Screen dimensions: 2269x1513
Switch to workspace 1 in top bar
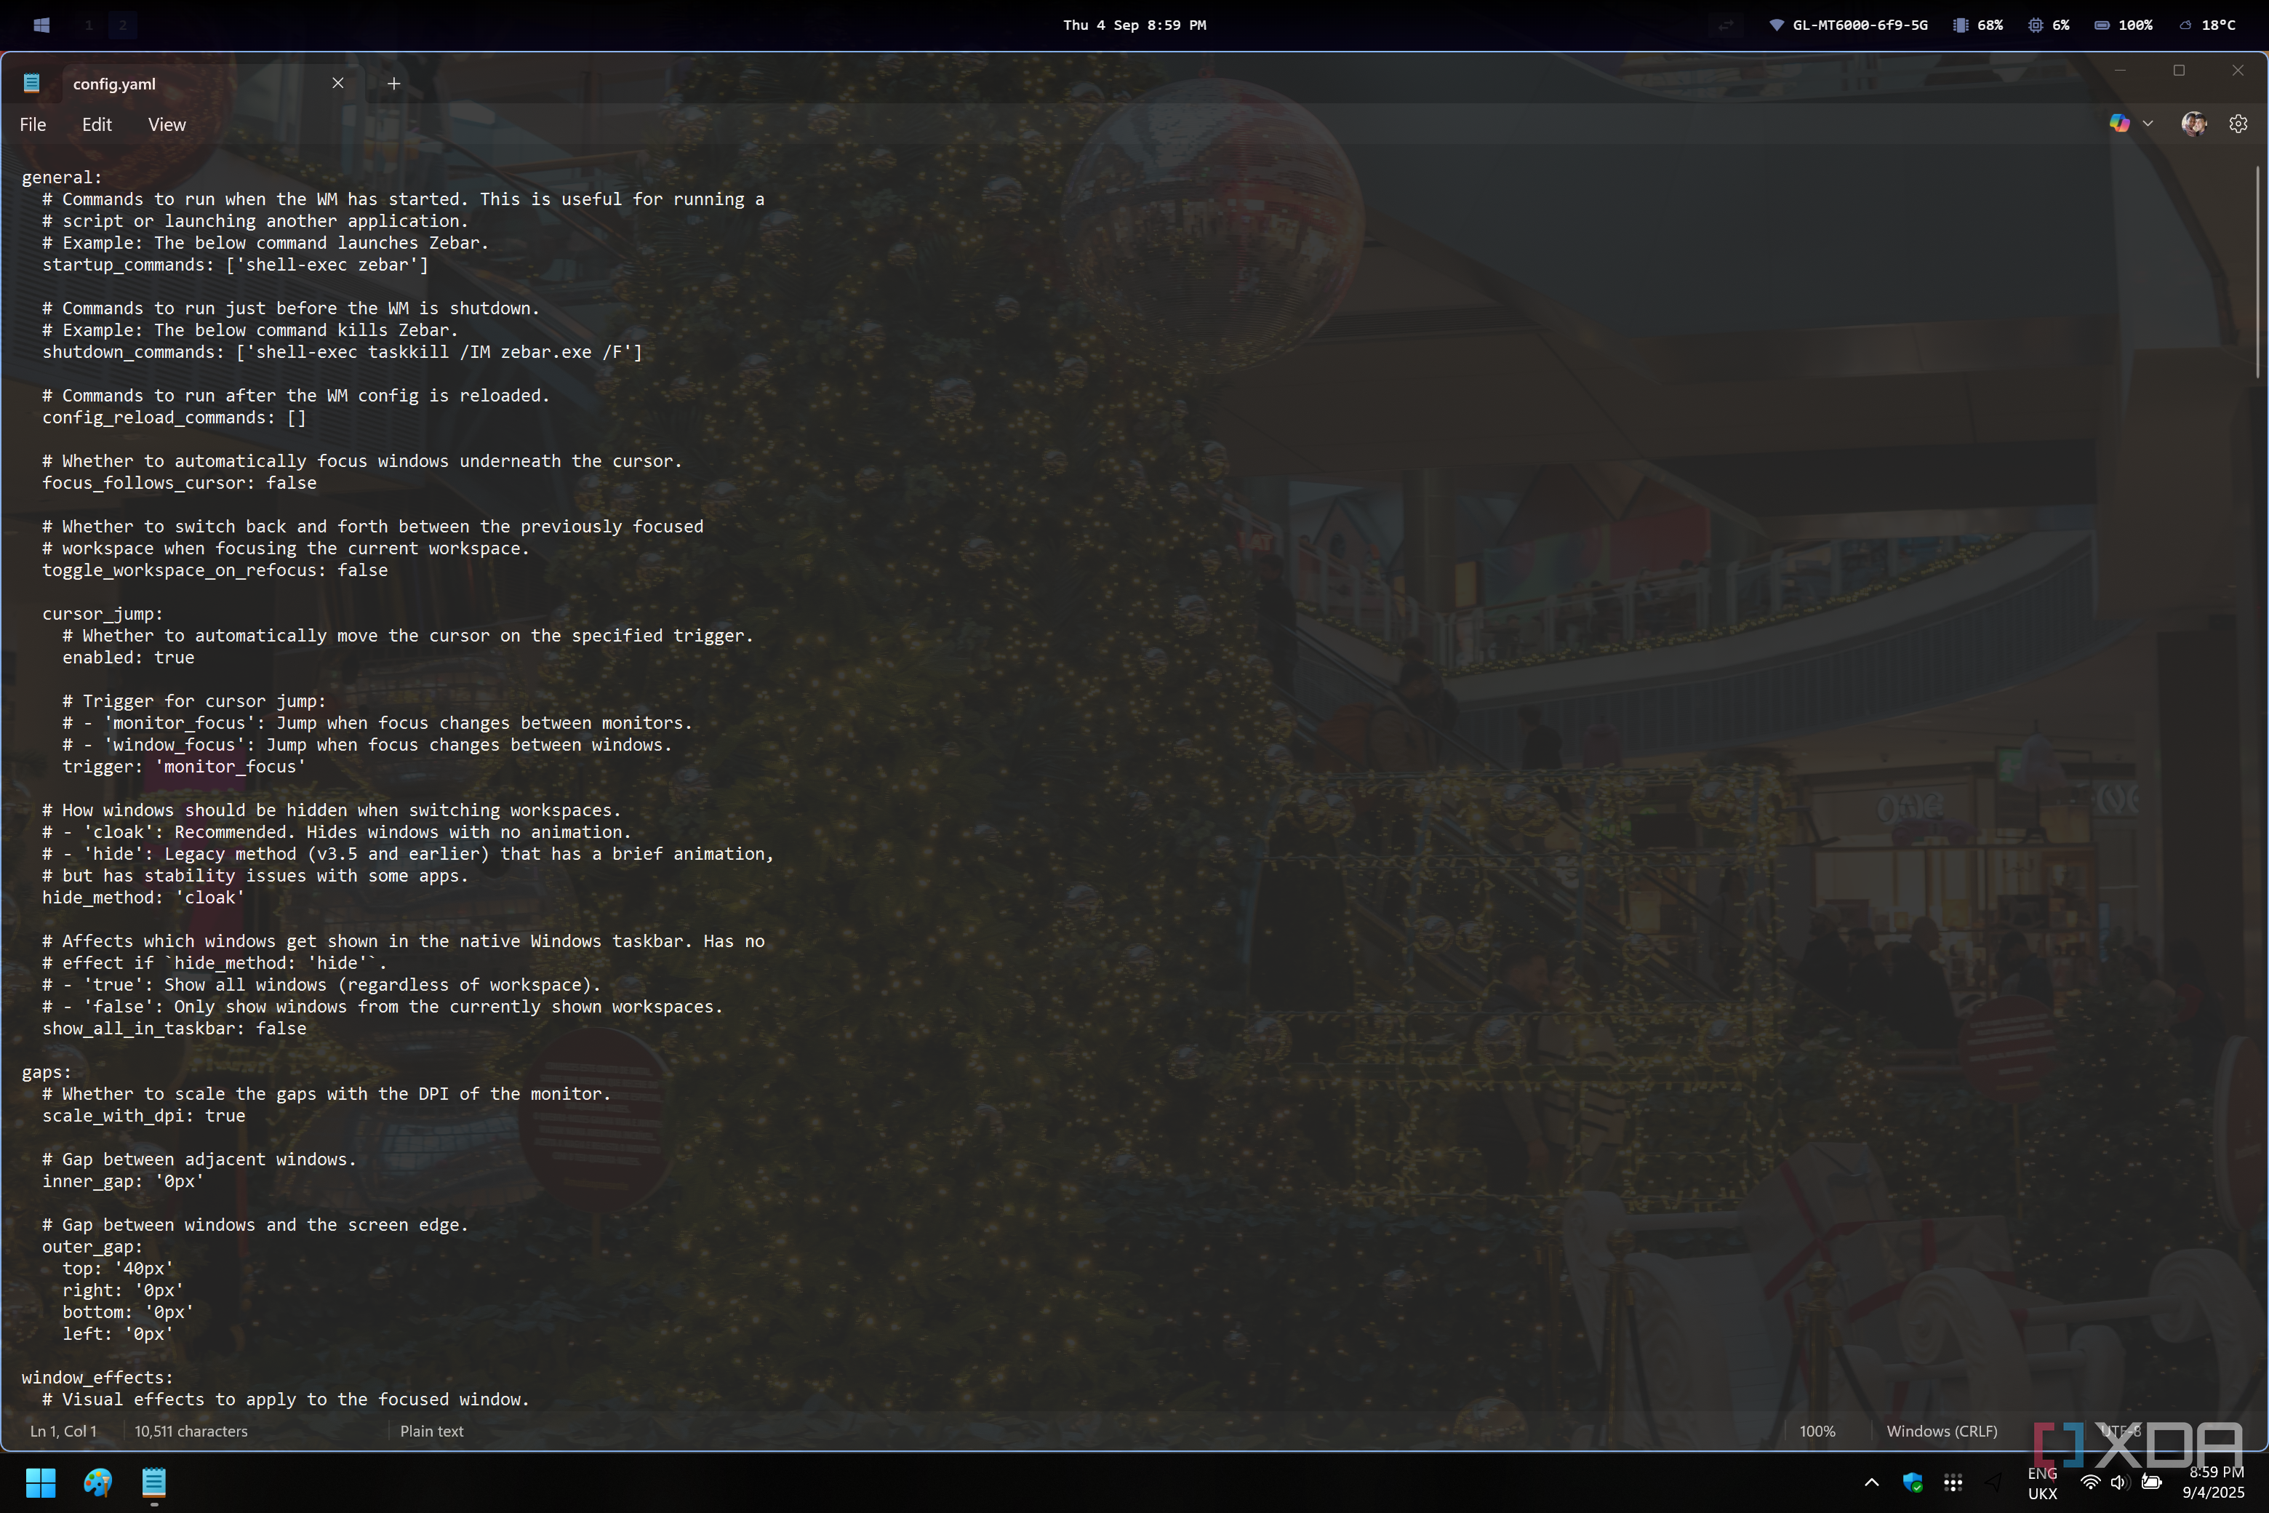(x=89, y=25)
